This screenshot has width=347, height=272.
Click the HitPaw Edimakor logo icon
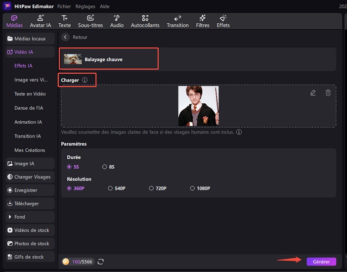click(7, 6)
